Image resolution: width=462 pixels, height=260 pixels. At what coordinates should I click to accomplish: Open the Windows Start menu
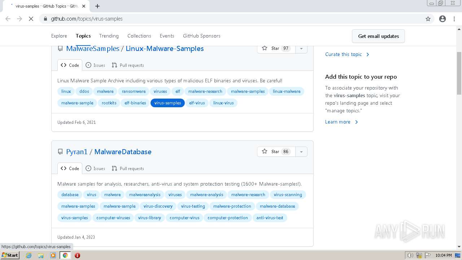[10, 255]
